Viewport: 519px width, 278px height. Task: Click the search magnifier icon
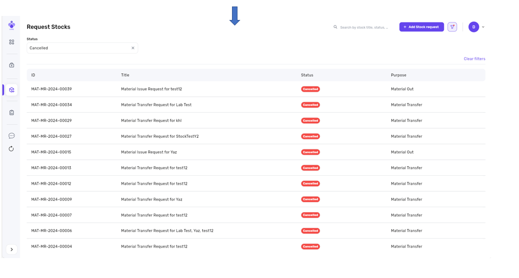click(335, 27)
